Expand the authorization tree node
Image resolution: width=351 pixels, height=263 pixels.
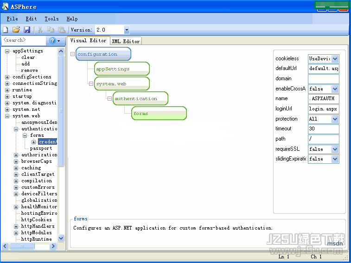[16, 155]
